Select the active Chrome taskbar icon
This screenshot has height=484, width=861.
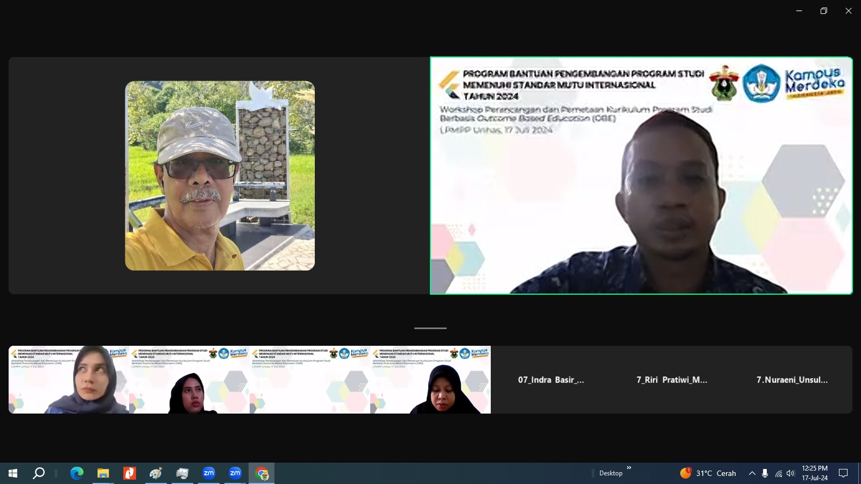261,474
